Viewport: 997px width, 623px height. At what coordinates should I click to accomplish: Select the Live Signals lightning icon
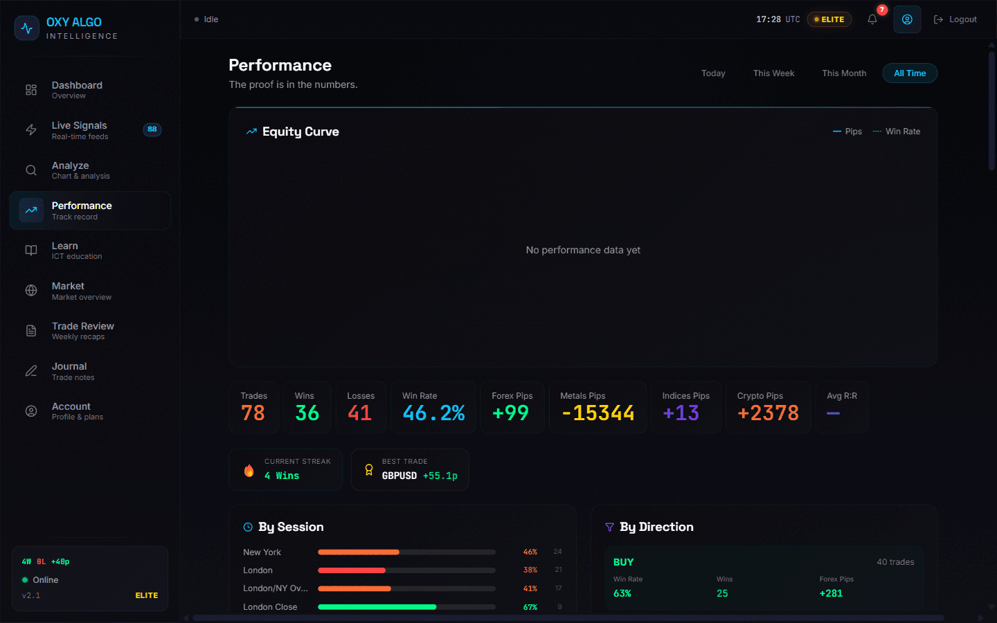(30, 129)
